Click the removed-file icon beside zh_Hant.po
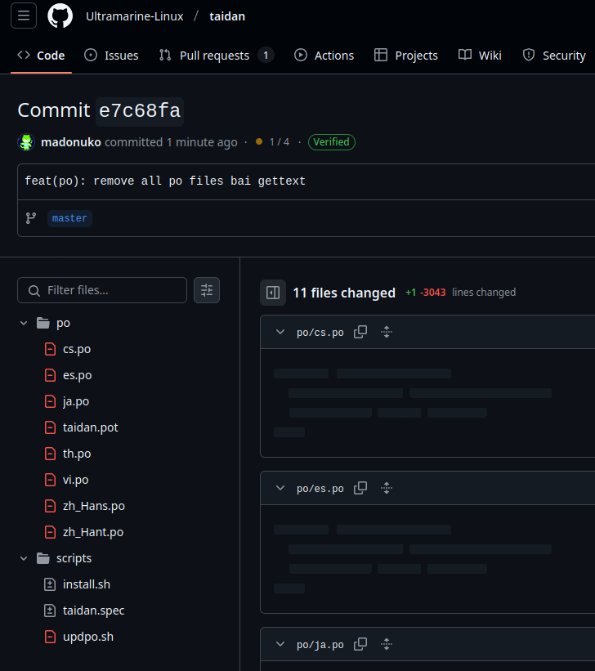This screenshot has width=595, height=671. [50, 532]
